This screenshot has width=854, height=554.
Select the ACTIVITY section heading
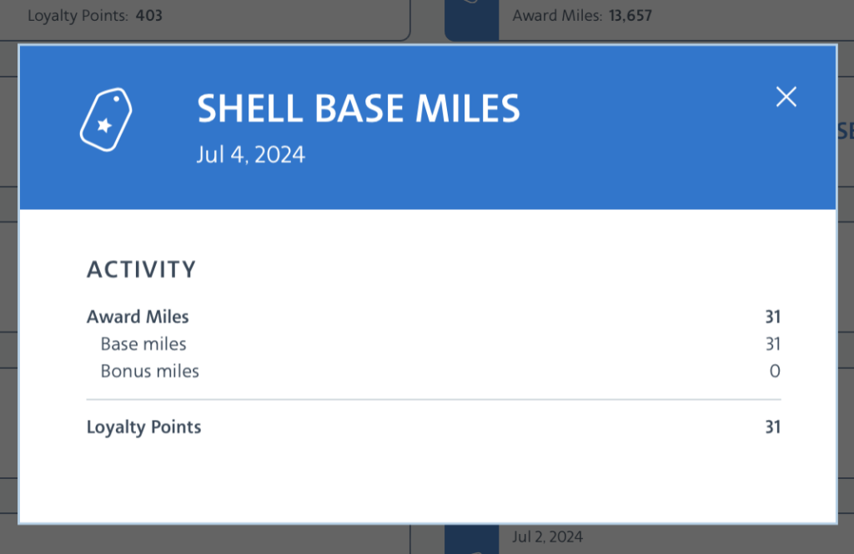click(141, 269)
